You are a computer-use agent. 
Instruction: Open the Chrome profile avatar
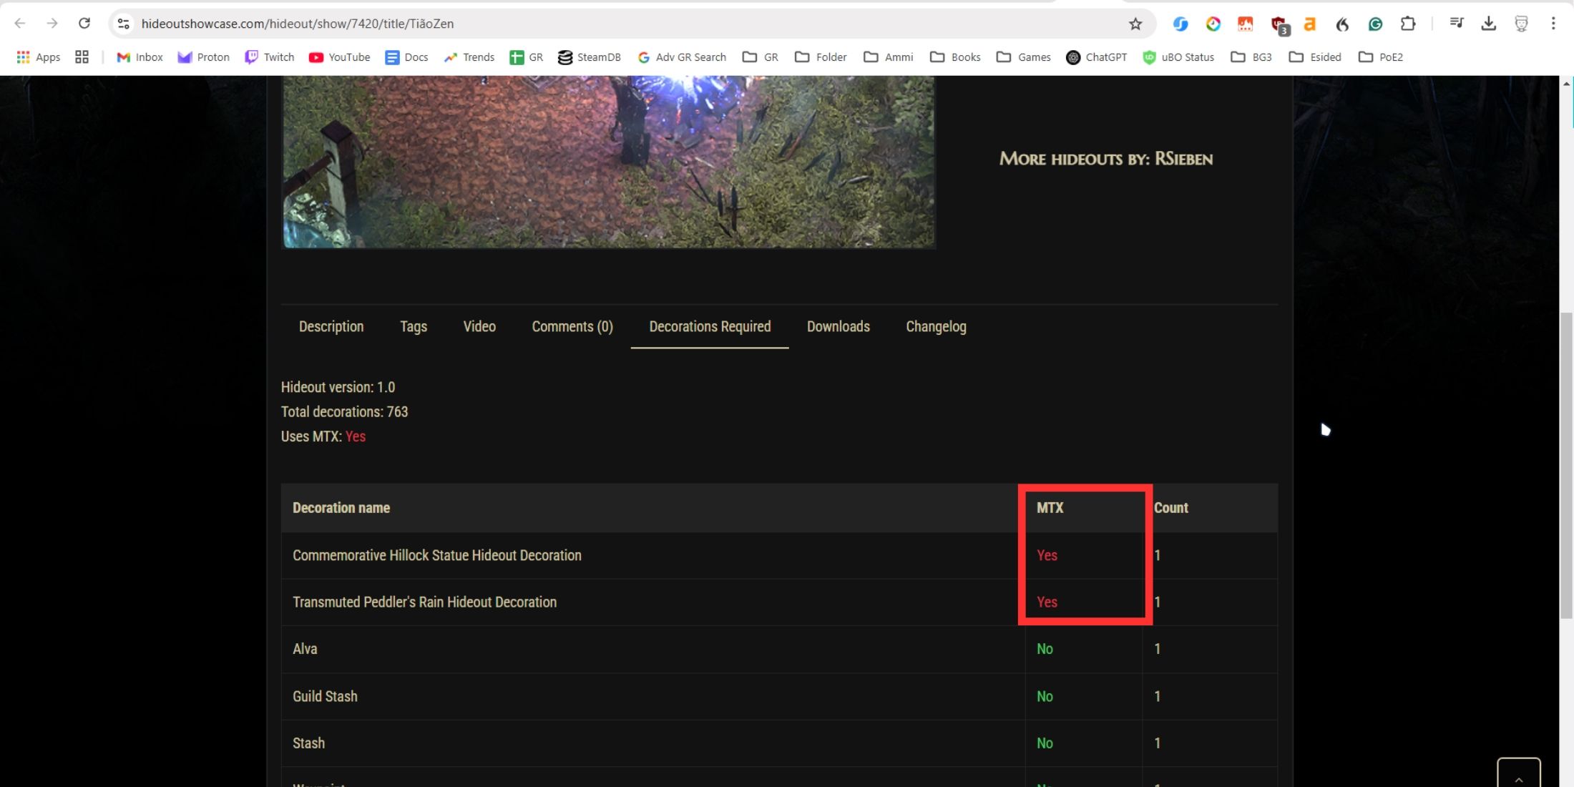coord(1522,24)
